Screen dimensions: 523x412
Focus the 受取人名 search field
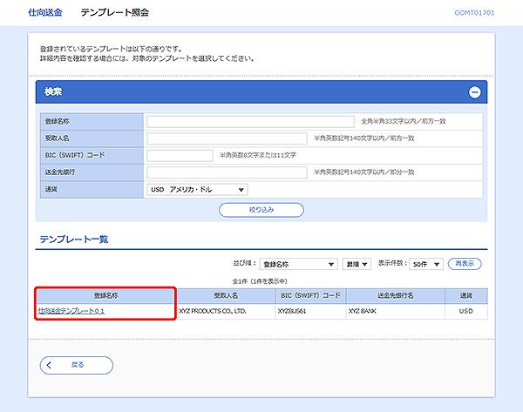(227, 138)
